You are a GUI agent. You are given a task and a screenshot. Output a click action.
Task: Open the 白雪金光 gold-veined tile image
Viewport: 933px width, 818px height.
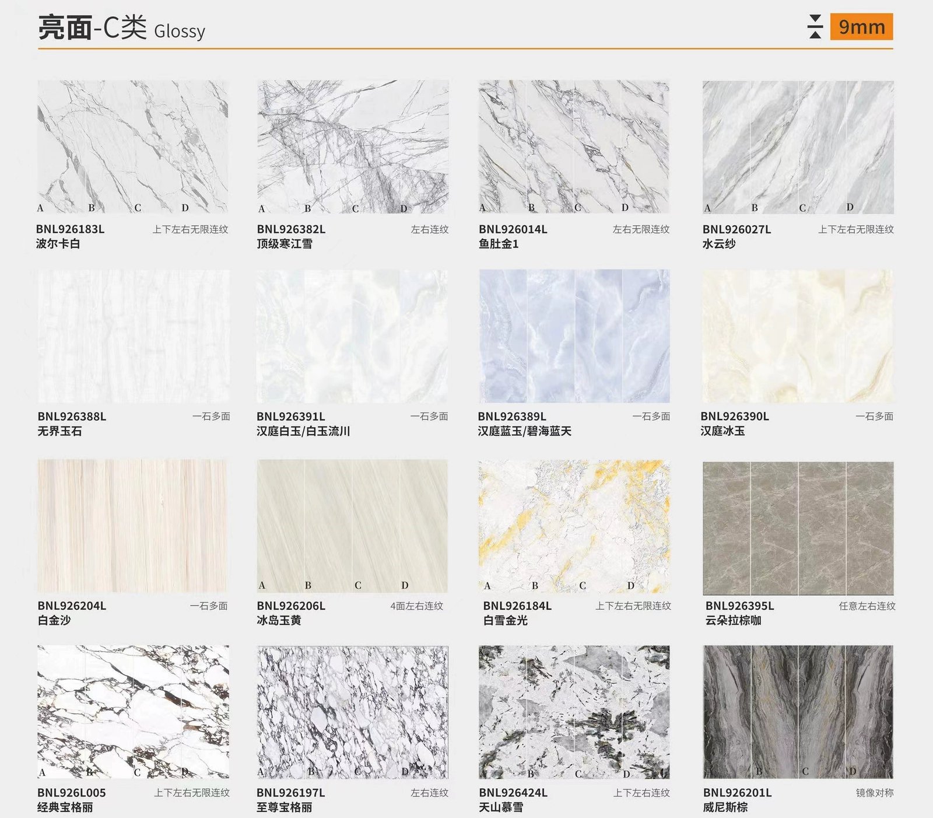[x=574, y=526]
